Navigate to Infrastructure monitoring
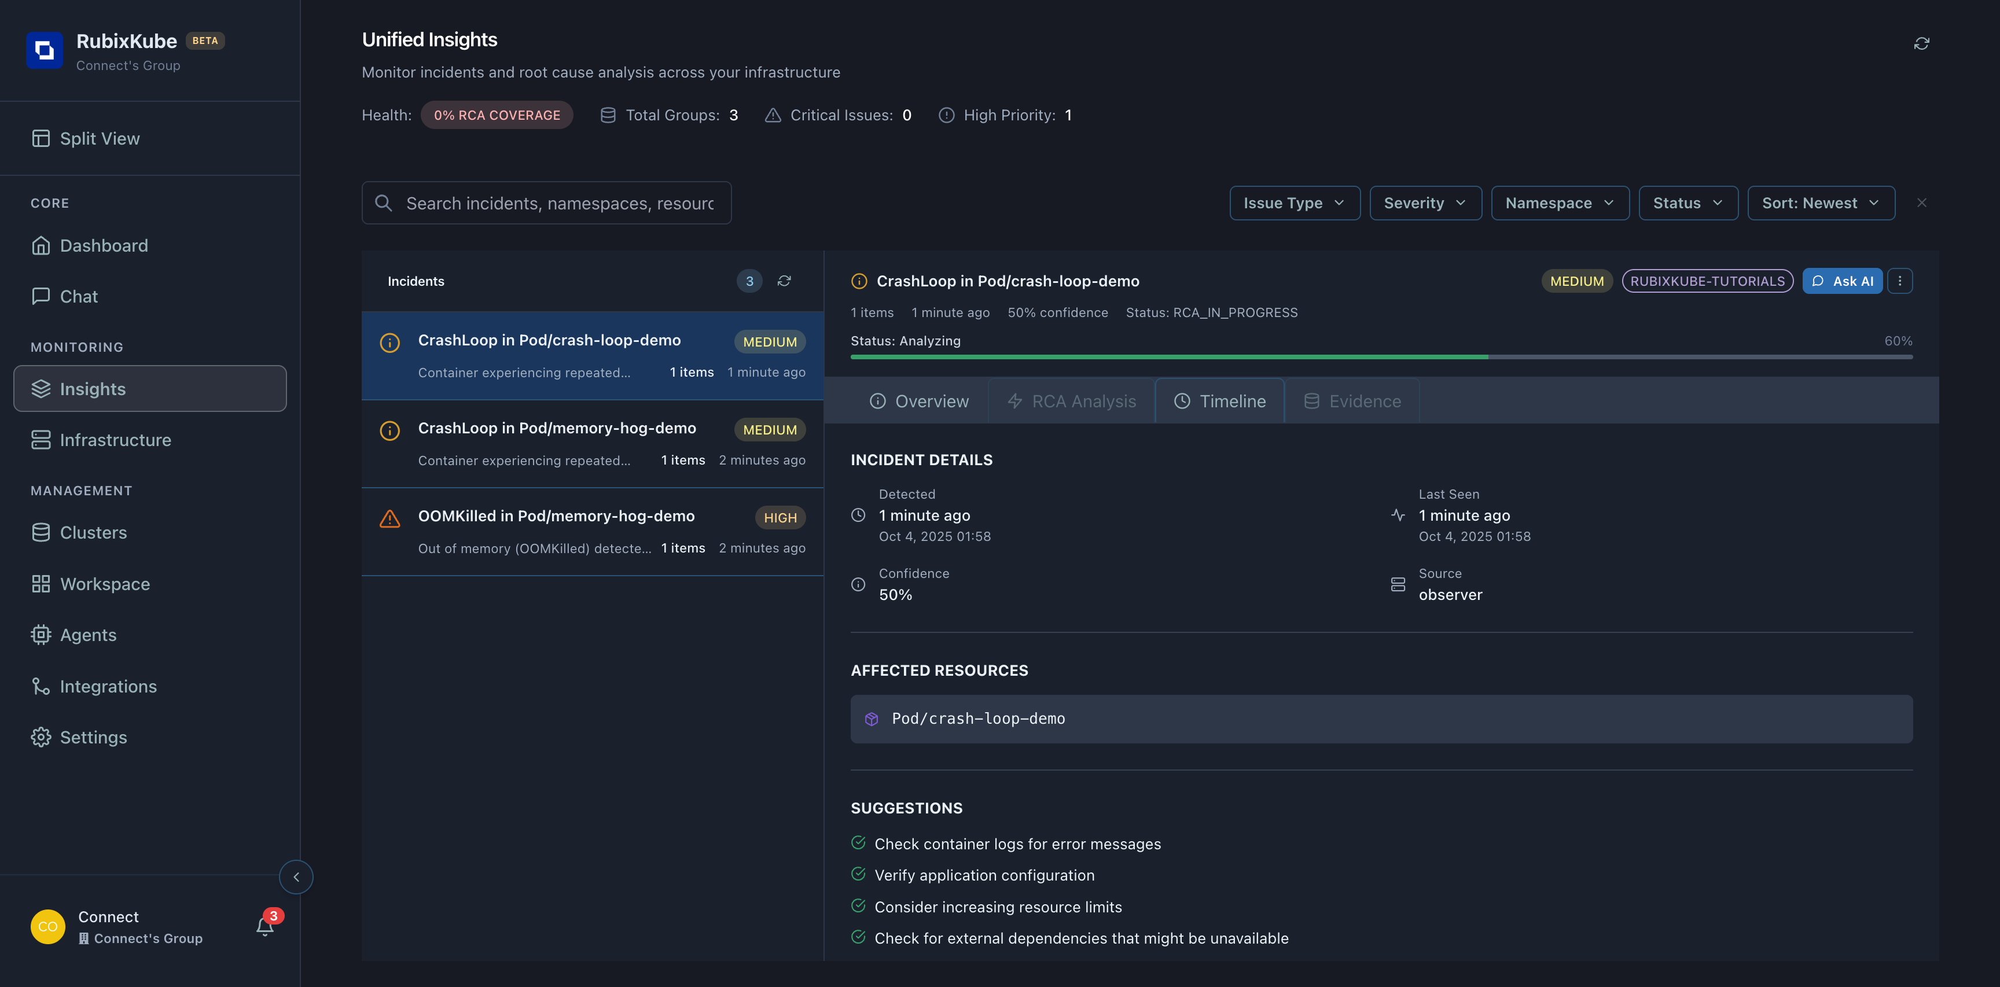 coord(116,439)
